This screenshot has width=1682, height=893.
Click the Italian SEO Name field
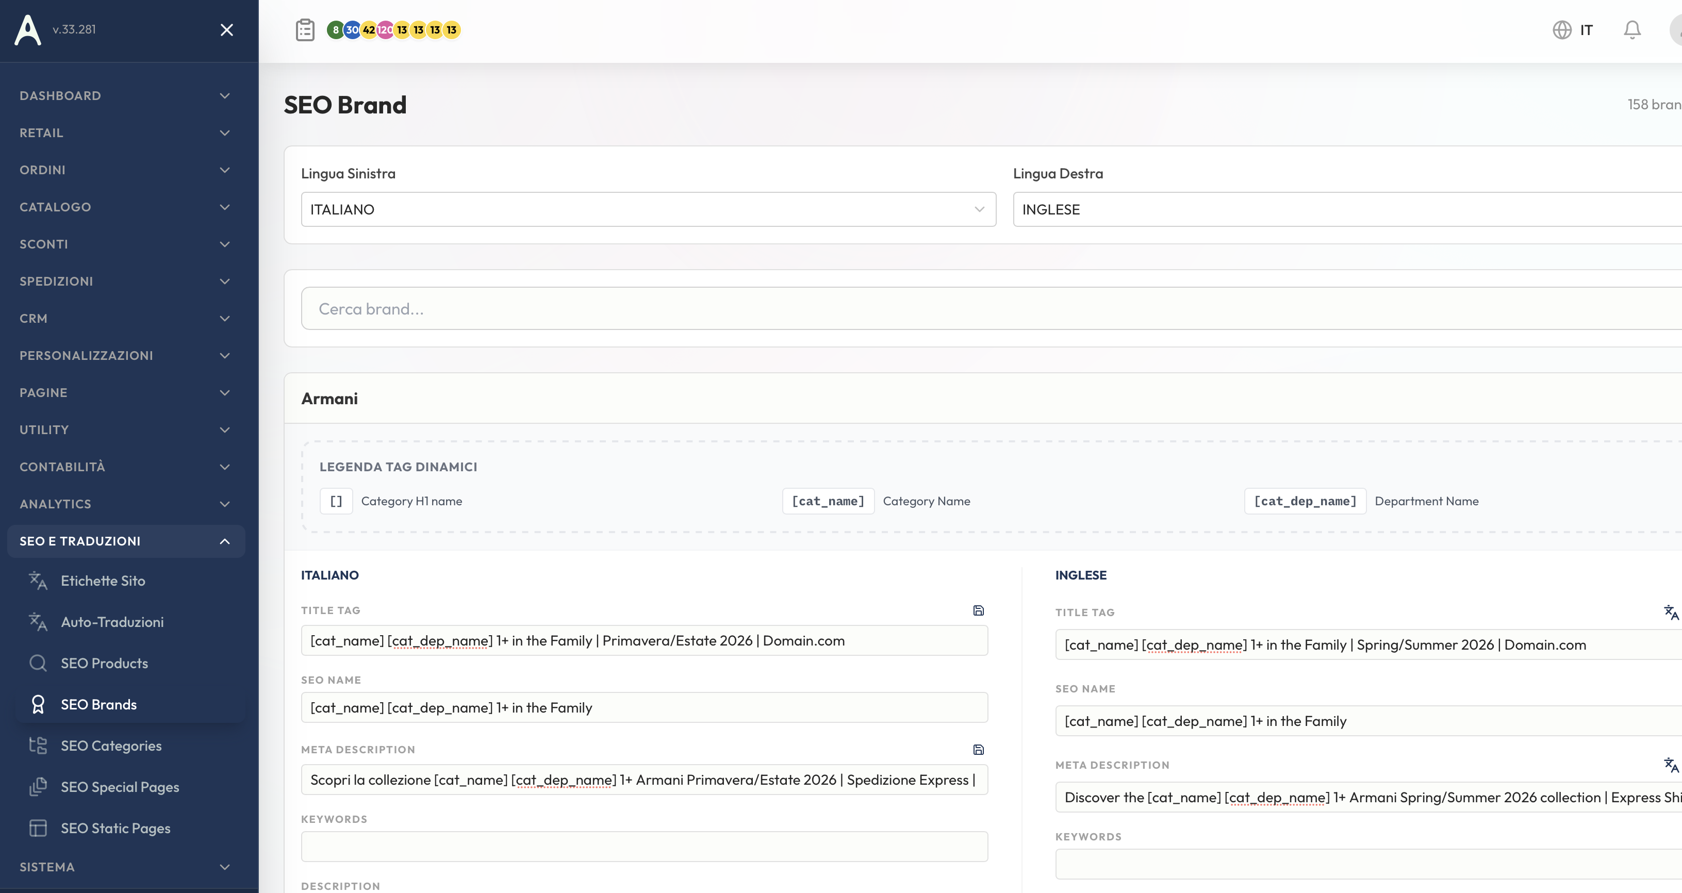click(645, 707)
